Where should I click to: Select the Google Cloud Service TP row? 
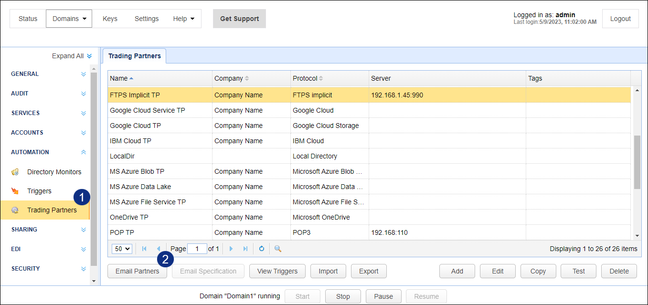[369, 110]
